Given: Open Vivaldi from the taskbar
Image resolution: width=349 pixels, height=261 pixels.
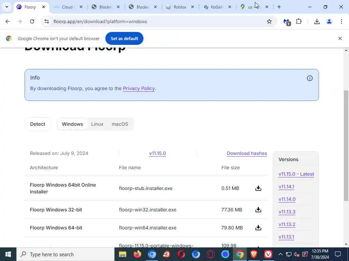Looking at the screenshot, I should (268, 254).
